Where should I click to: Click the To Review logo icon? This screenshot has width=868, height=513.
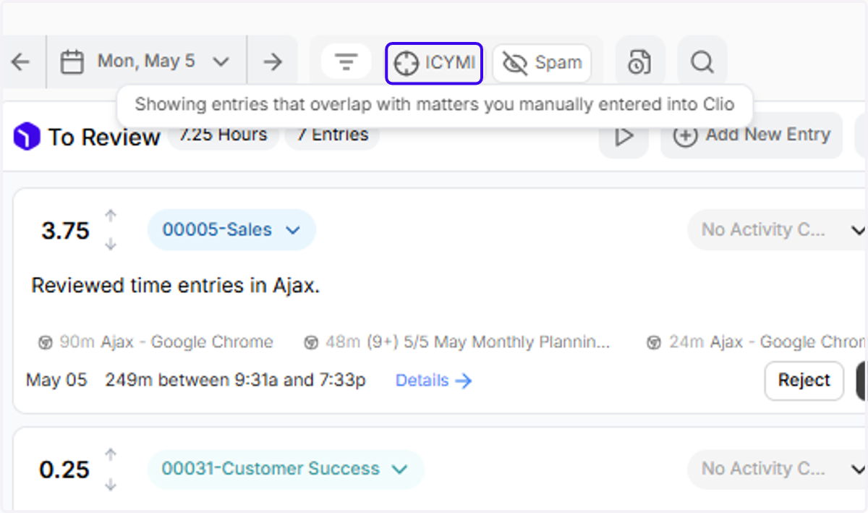[26, 137]
